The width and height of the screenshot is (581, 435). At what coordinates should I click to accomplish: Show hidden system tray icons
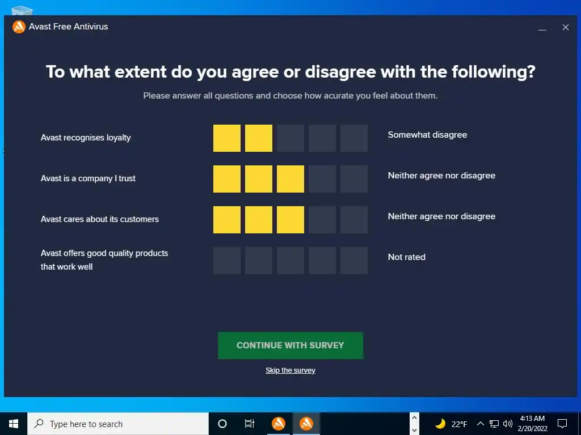coord(480,424)
